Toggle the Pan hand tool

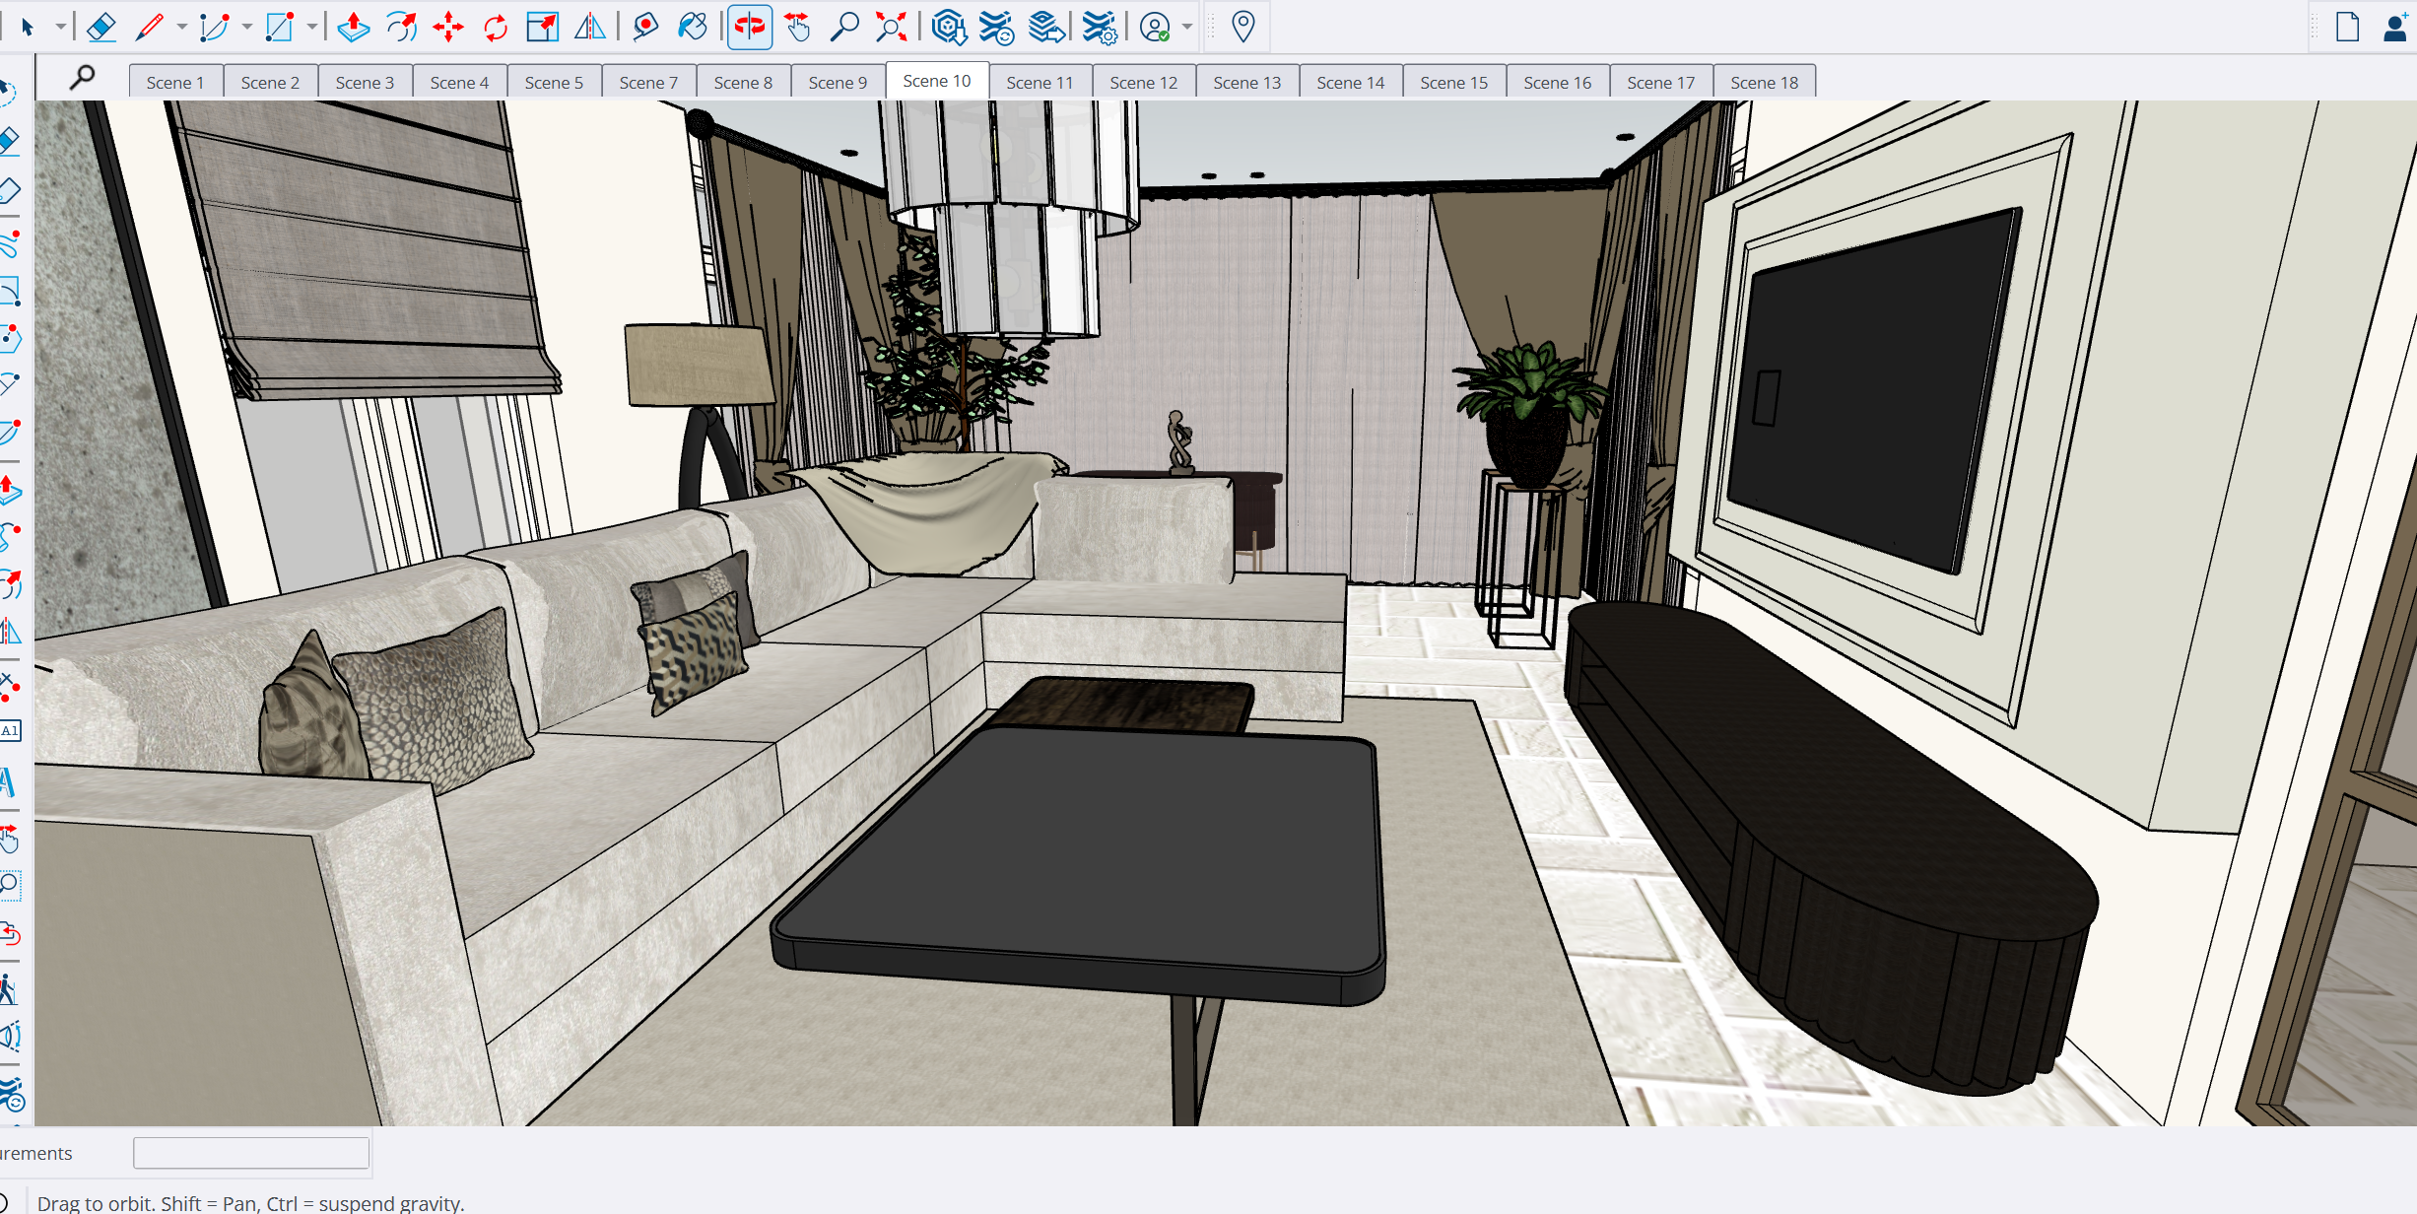pos(797,27)
